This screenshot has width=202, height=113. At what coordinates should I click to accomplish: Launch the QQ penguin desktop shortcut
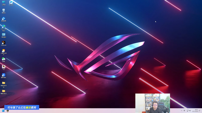(x=4, y=68)
